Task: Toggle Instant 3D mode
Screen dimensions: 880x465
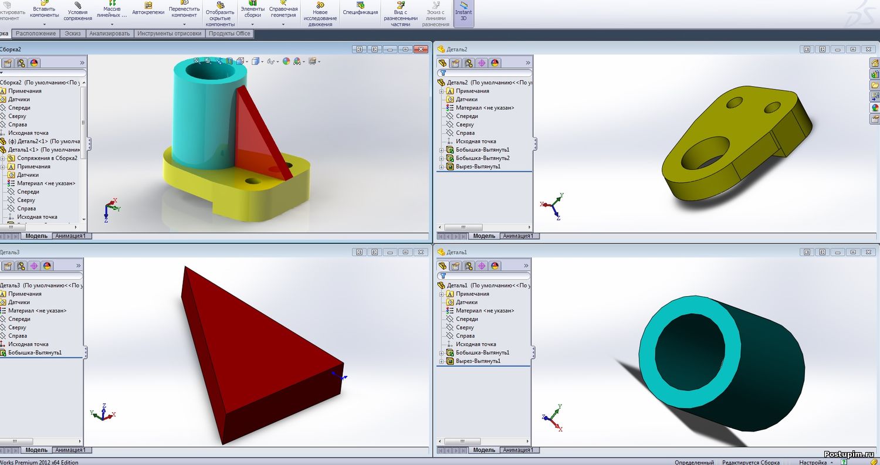Action: click(x=463, y=13)
